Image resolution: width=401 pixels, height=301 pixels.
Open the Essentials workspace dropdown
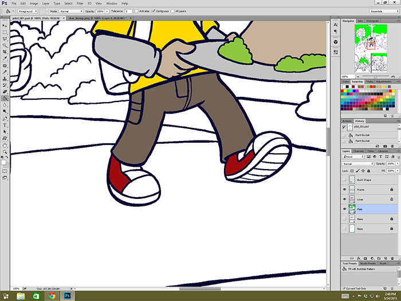(384, 11)
